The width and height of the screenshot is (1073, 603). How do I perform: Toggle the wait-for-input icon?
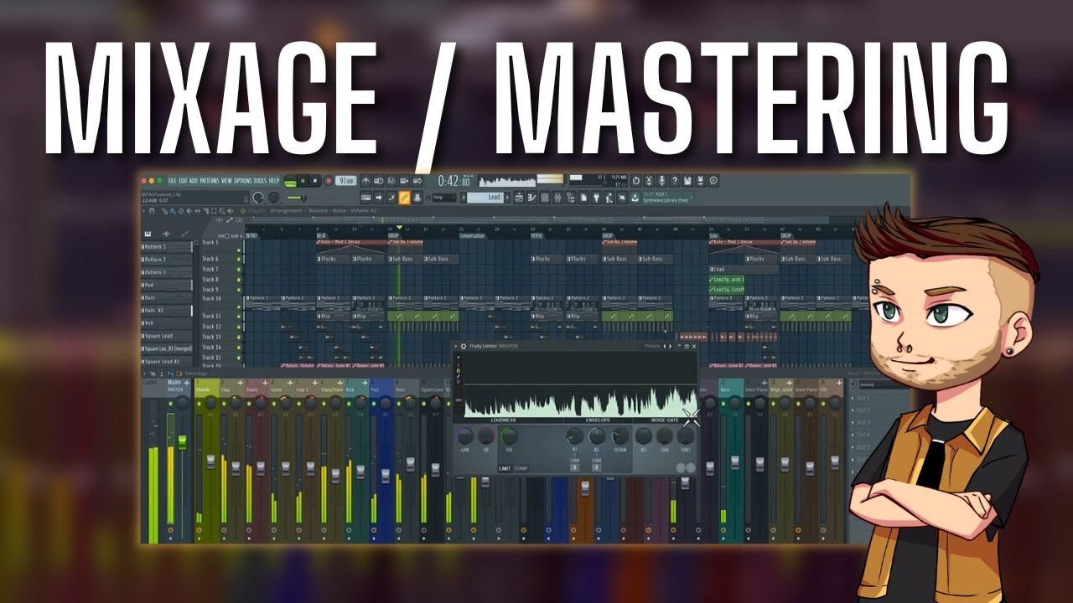tap(379, 181)
